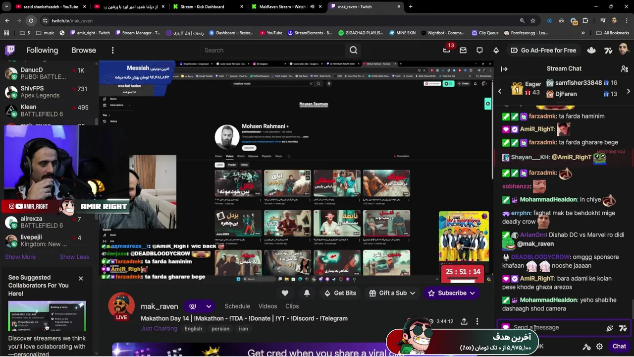Expand followed channels with Show More

[20, 257]
